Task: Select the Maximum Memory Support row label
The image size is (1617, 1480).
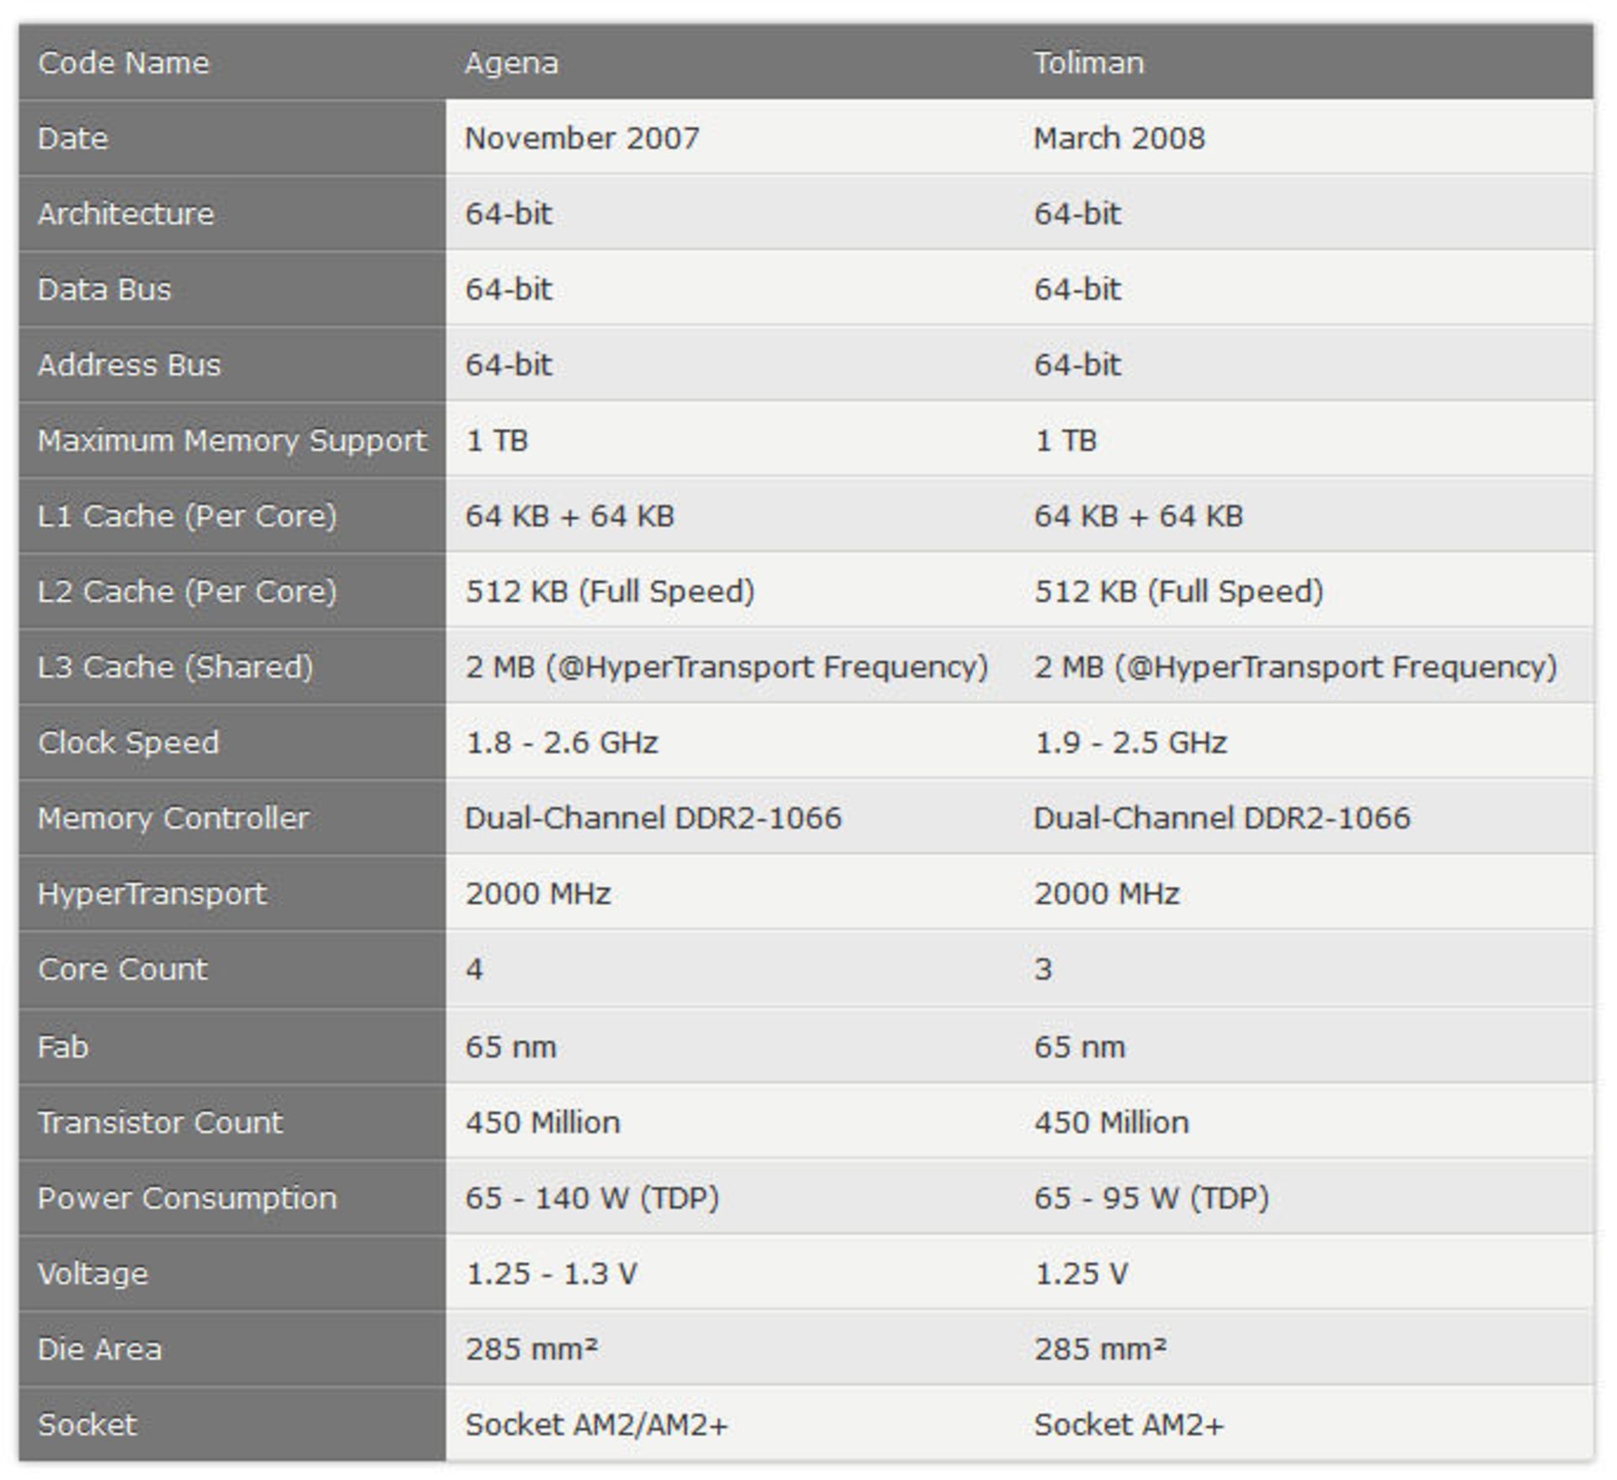Action: coord(232,441)
